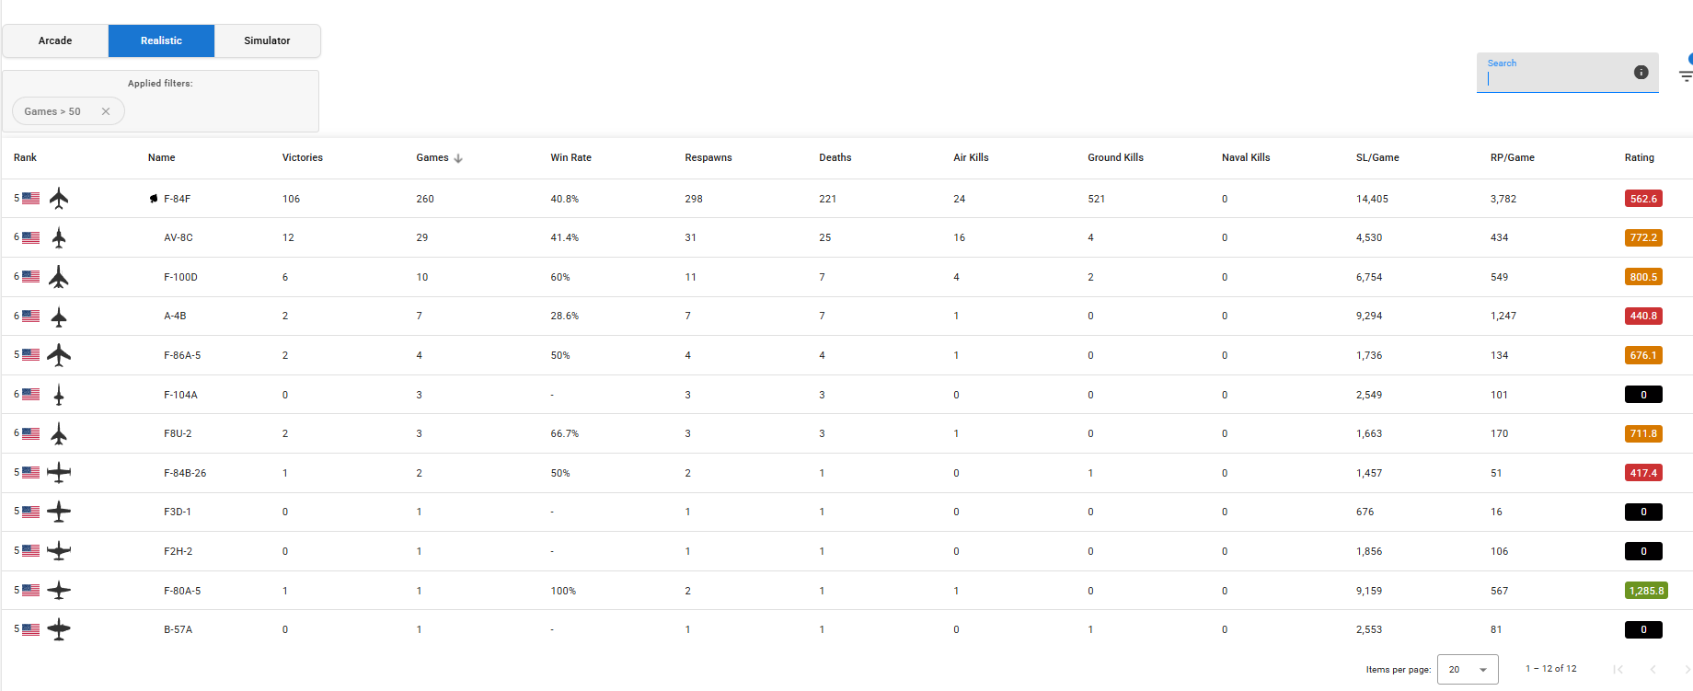Switch to Arcade game mode
This screenshot has width=1693, height=691.
click(55, 40)
